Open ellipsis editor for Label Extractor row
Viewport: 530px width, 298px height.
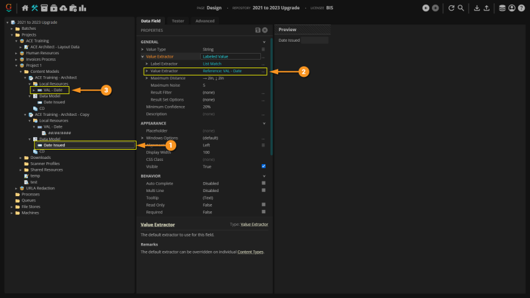[x=263, y=64]
